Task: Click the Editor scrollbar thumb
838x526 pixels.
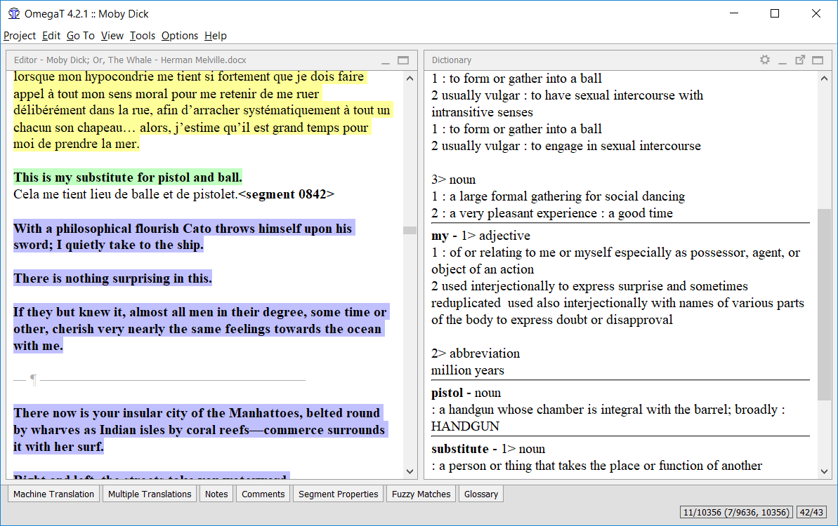Action: [410, 230]
